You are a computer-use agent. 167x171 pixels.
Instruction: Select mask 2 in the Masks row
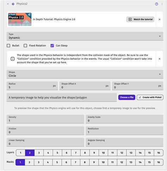(x=29, y=162)
